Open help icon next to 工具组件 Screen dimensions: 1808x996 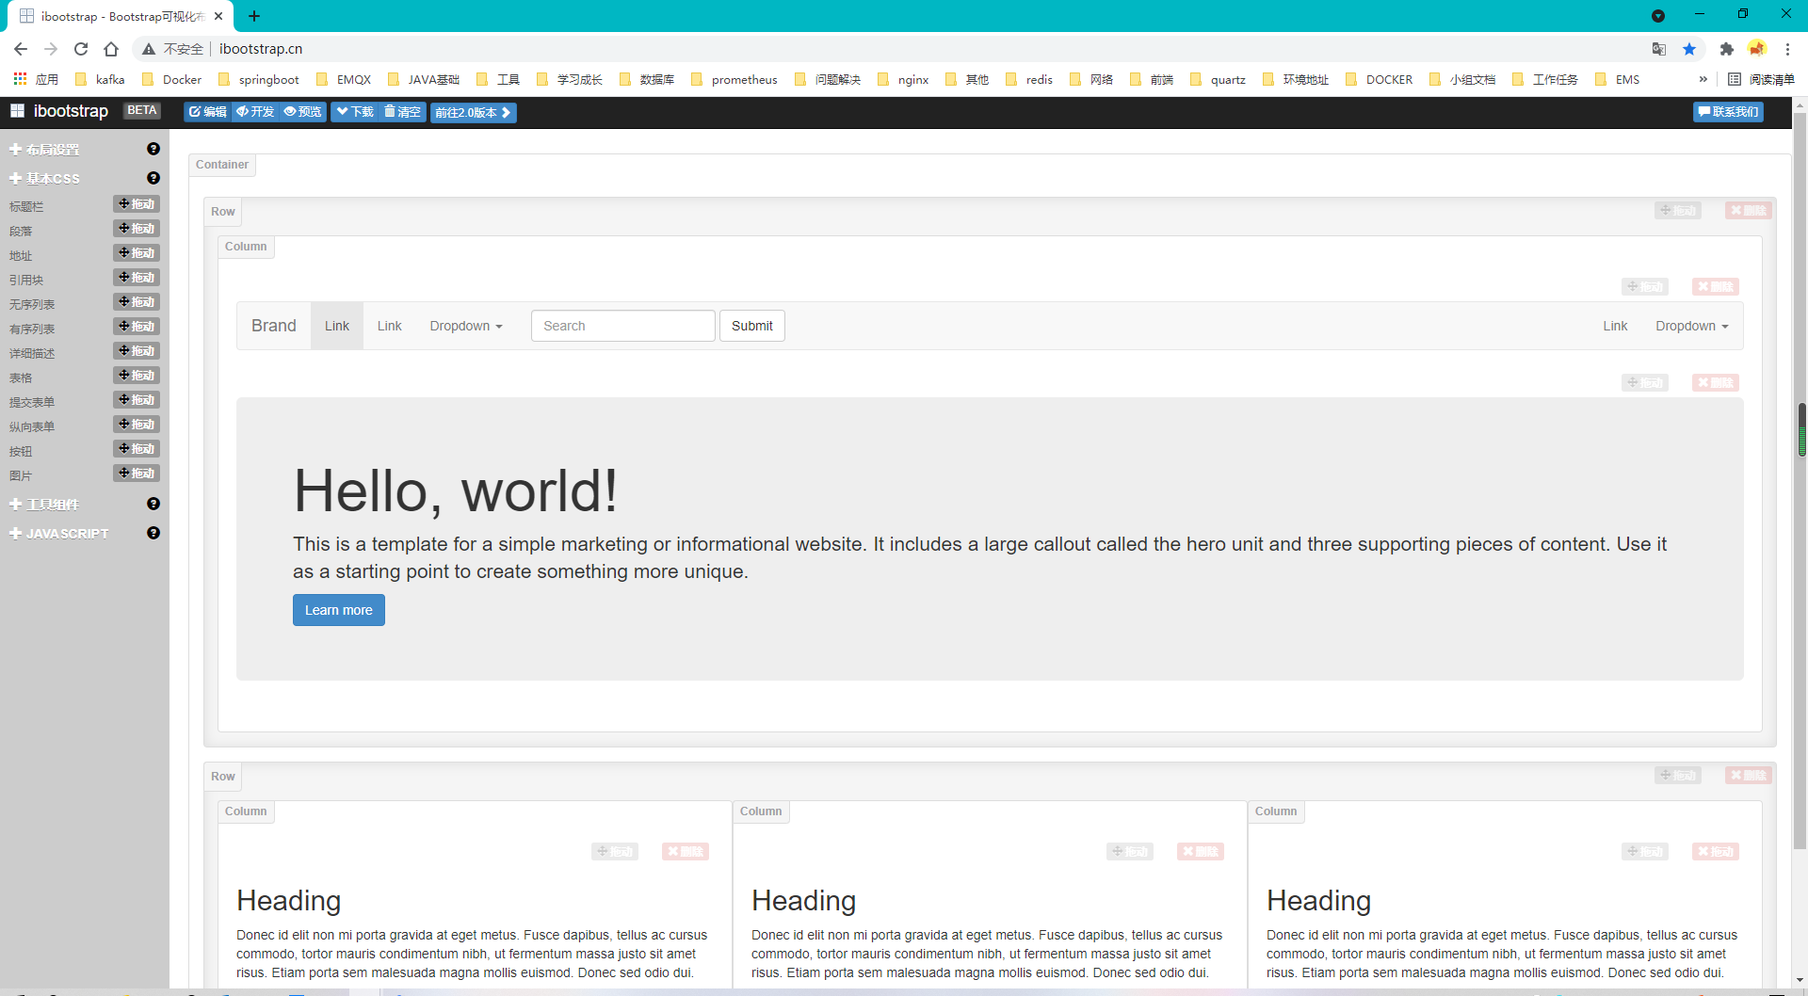coord(153,504)
